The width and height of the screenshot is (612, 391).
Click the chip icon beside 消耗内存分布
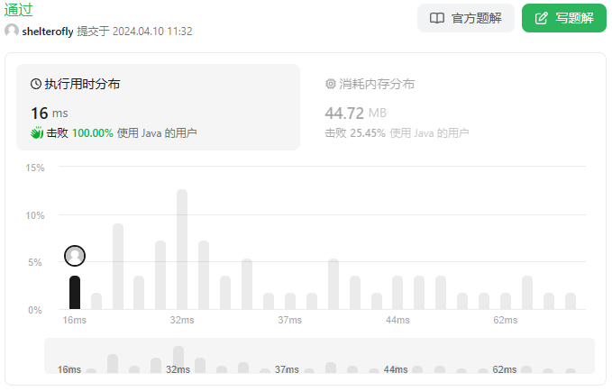coord(331,84)
